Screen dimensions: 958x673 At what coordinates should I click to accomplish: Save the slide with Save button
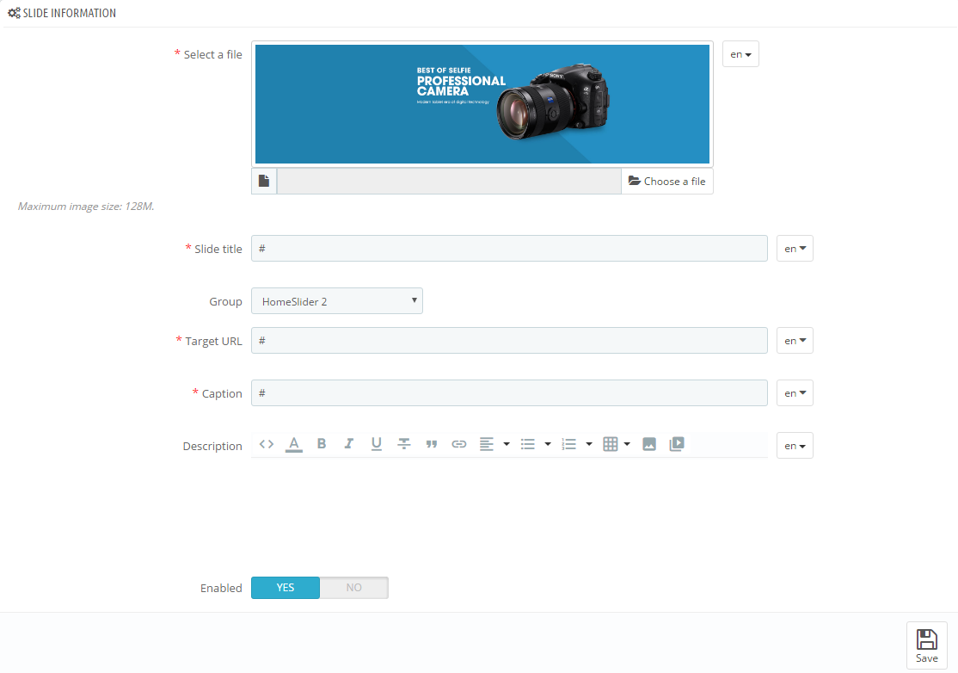pyautogui.click(x=927, y=645)
